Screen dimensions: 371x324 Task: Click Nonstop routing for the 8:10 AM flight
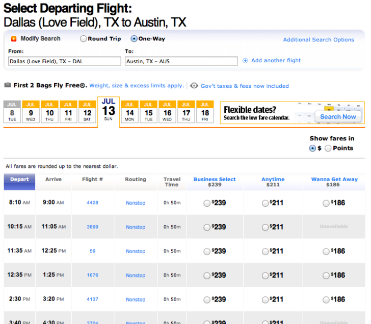pos(136,203)
